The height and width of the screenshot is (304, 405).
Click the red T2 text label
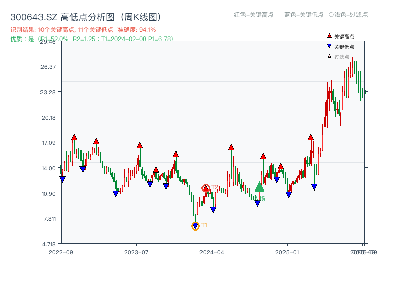[215, 187]
